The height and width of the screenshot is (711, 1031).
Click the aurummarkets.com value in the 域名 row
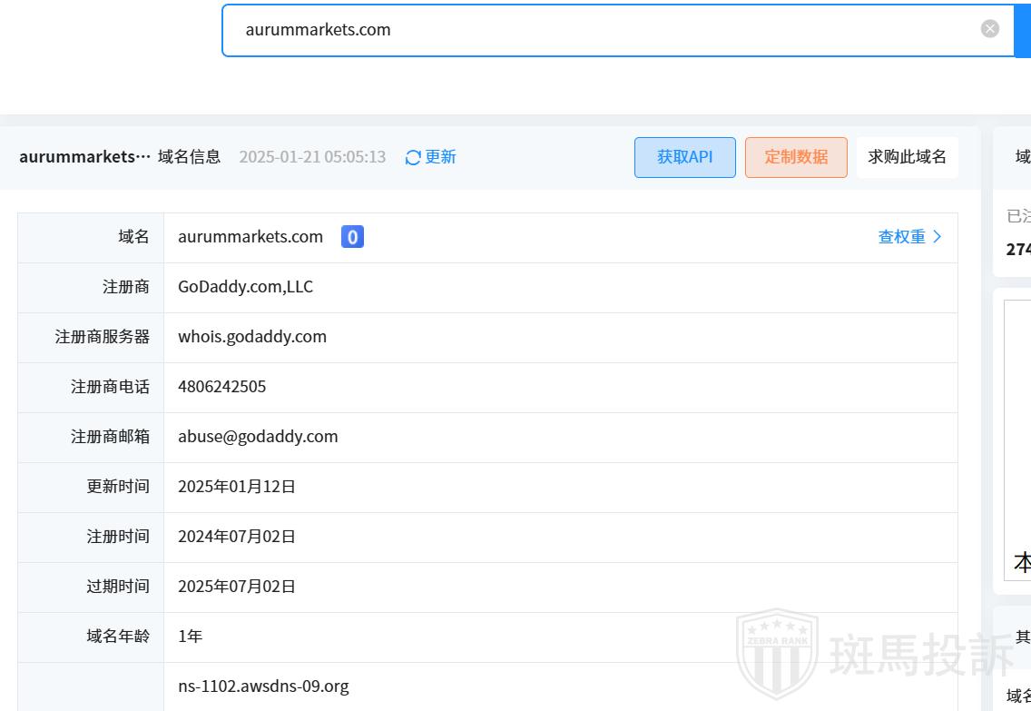[x=250, y=237]
